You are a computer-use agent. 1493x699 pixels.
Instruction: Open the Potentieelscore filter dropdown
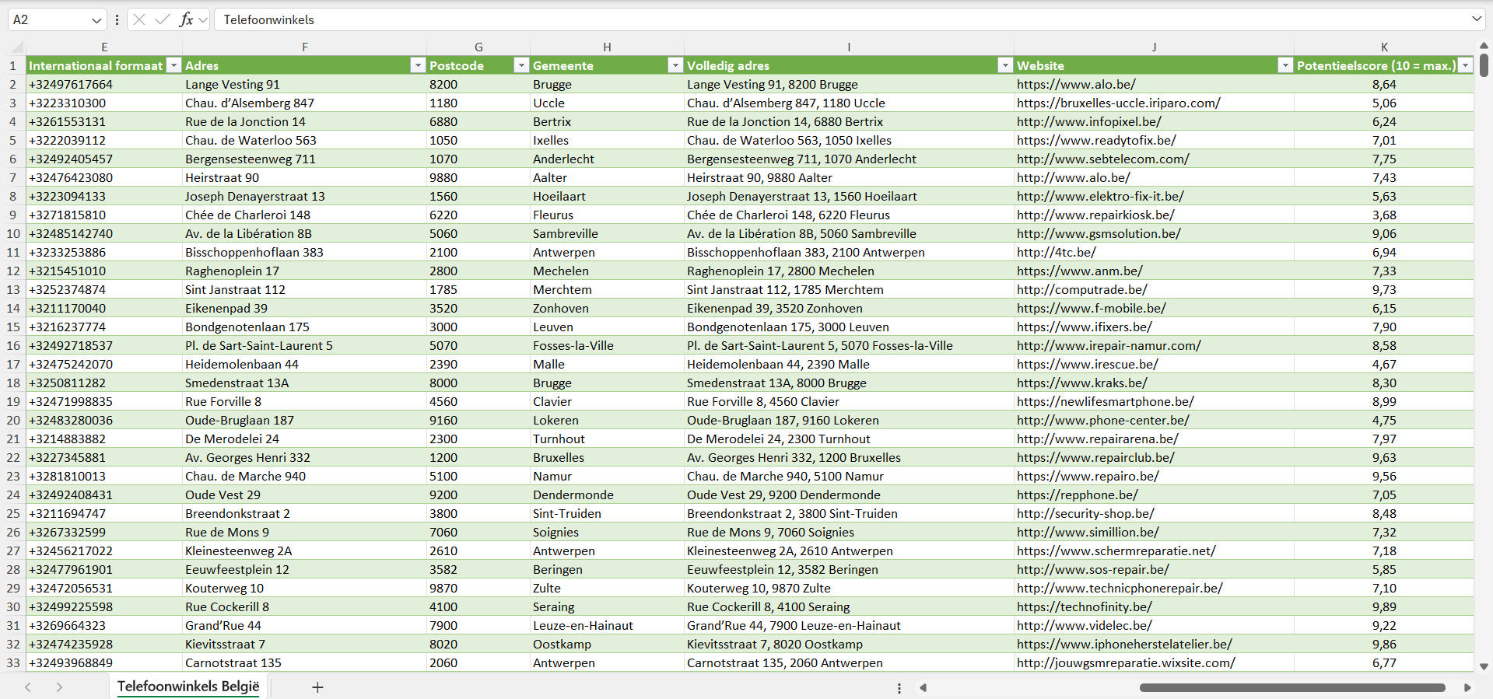pos(1466,65)
